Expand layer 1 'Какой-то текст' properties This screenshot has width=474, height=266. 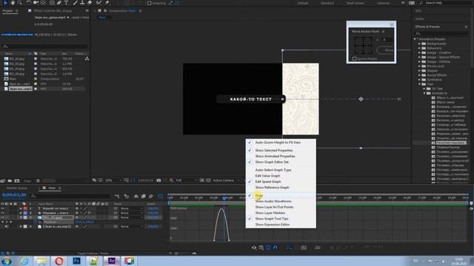(21, 208)
